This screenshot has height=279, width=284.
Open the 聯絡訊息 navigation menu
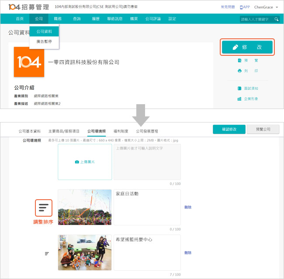[115, 19]
